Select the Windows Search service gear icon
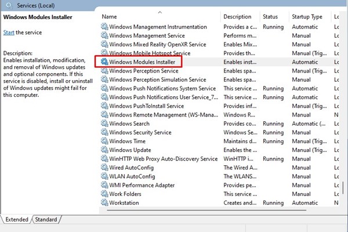Image resolution: width=348 pixels, height=232 pixels. [x=104, y=124]
